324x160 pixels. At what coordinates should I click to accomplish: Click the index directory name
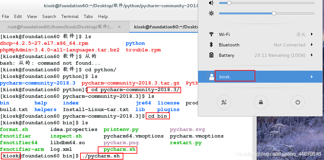71,103
